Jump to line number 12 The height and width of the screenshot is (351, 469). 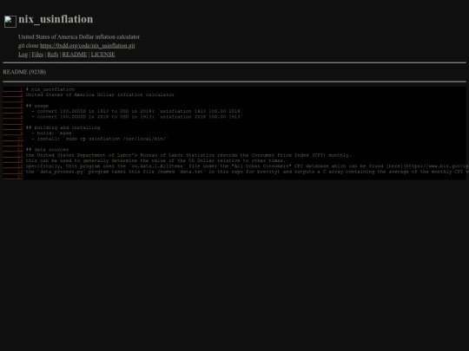click(13, 150)
